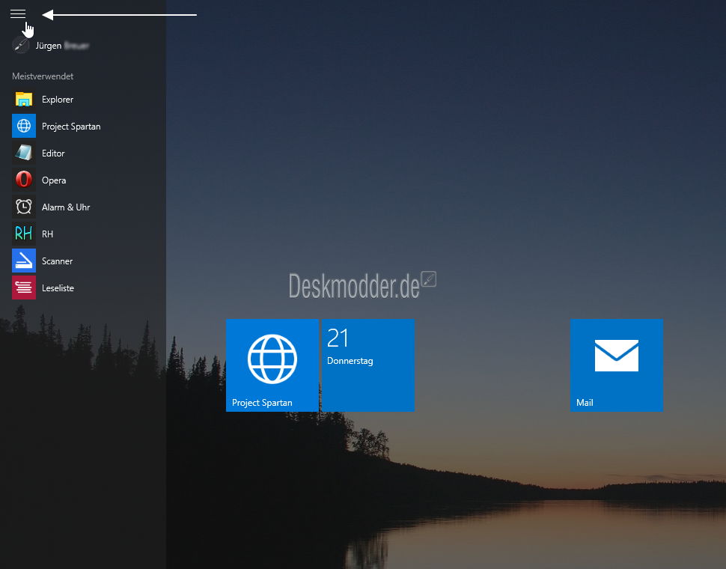Click the Scanner label
726x569 pixels.
[57, 261]
